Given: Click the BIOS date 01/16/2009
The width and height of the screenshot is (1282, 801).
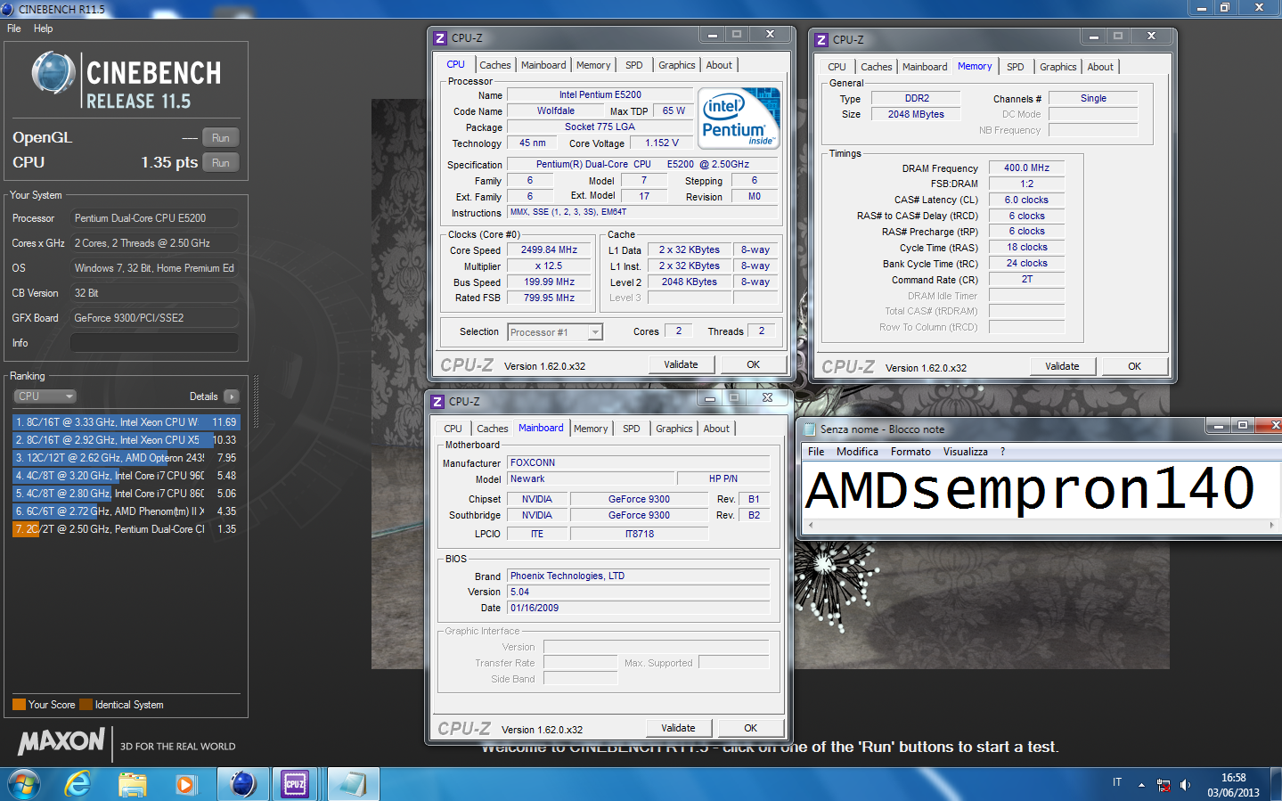Looking at the screenshot, I should click(x=639, y=608).
